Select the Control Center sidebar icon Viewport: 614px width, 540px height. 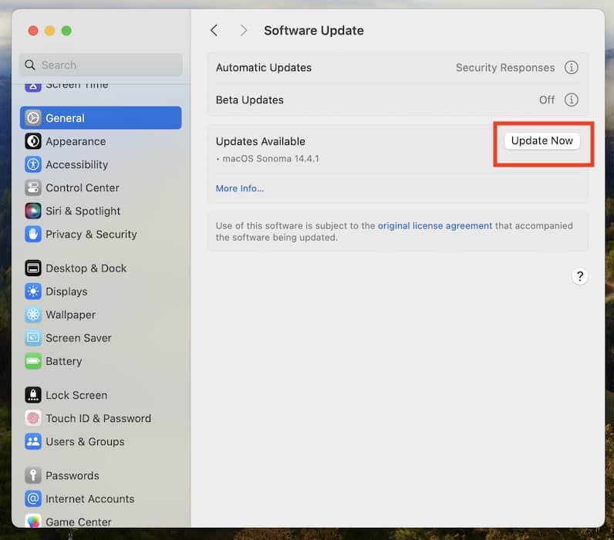[x=33, y=187]
